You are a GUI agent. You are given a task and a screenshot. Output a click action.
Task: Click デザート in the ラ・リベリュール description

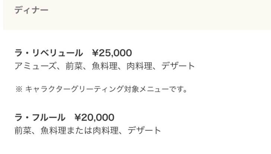click(x=178, y=66)
